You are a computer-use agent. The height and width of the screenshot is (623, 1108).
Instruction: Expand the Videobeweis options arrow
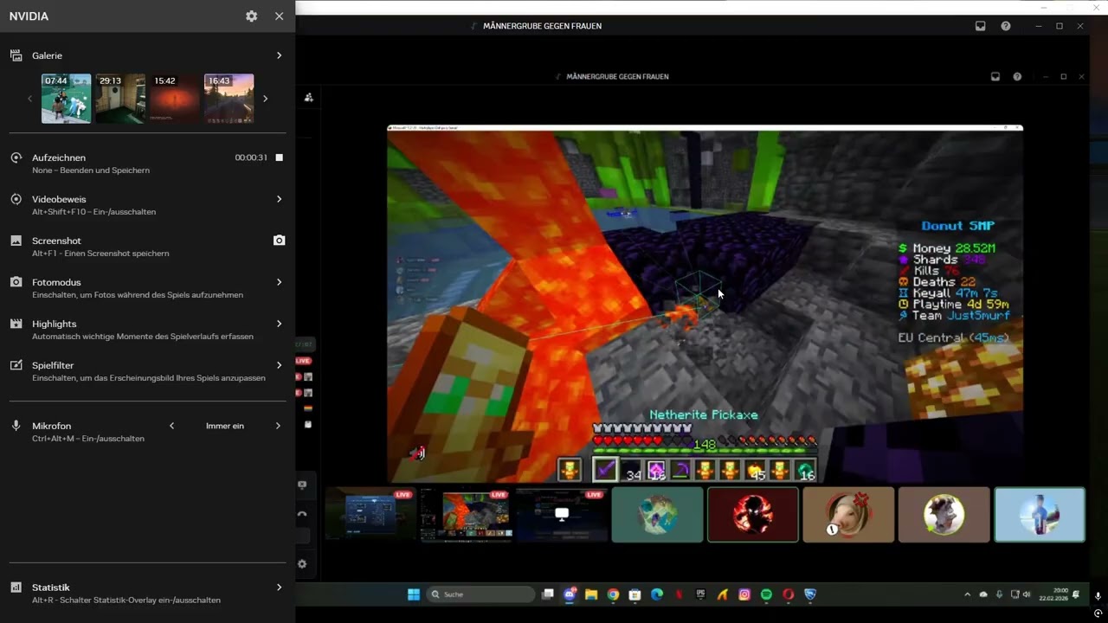pyautogui.click(x=279, y=199)
